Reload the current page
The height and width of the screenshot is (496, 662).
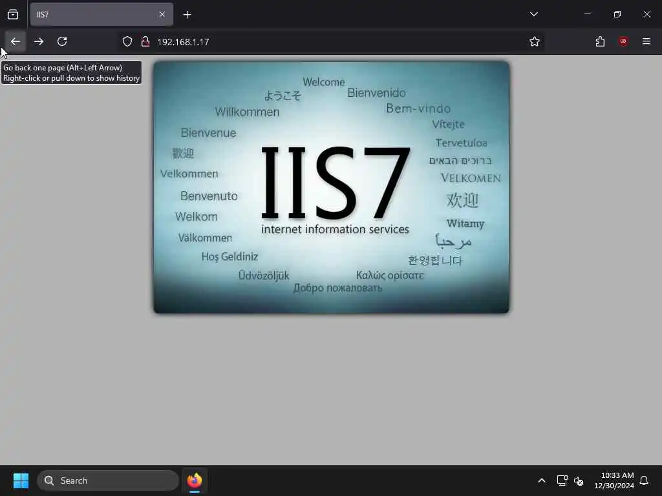point(62,41)
